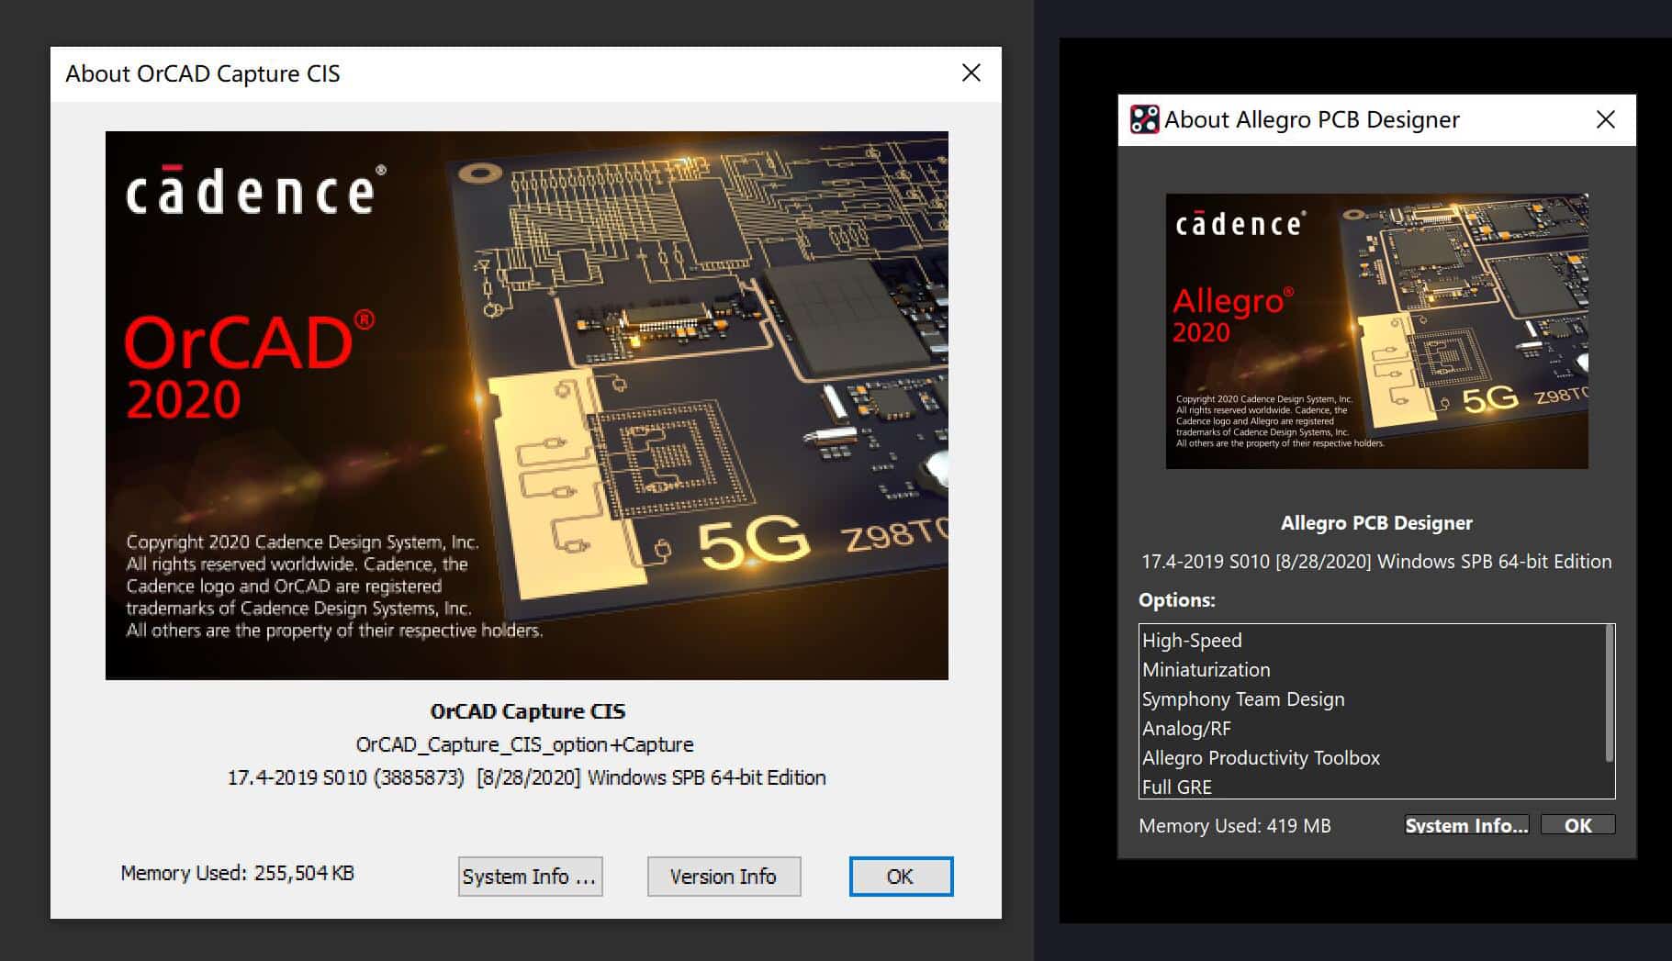Click OK in Allegro PCB Designer dialog
The height and width of the screenshot is (961, 1672).
1577,825
